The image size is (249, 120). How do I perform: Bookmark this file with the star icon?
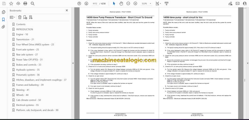(11, 4)
